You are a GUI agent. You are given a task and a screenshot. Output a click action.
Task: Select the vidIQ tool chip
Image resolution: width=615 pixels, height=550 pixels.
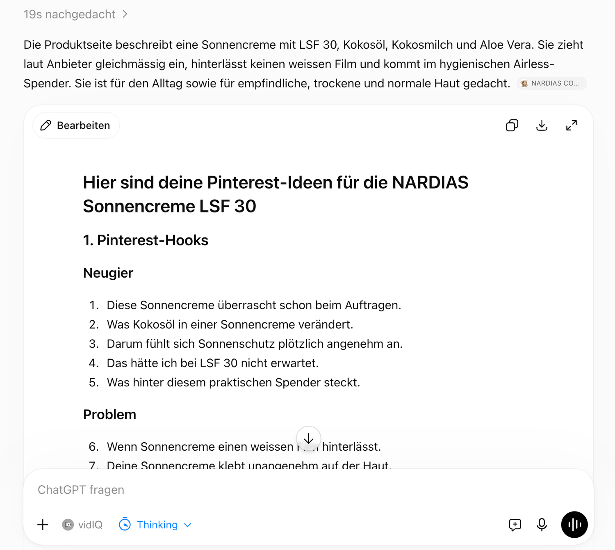tap(82, 525)
